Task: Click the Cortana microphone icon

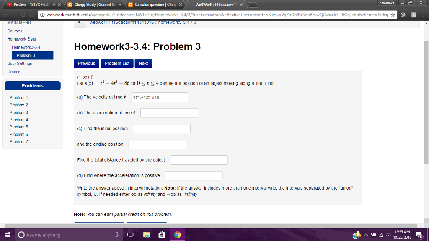Action: 116,235
